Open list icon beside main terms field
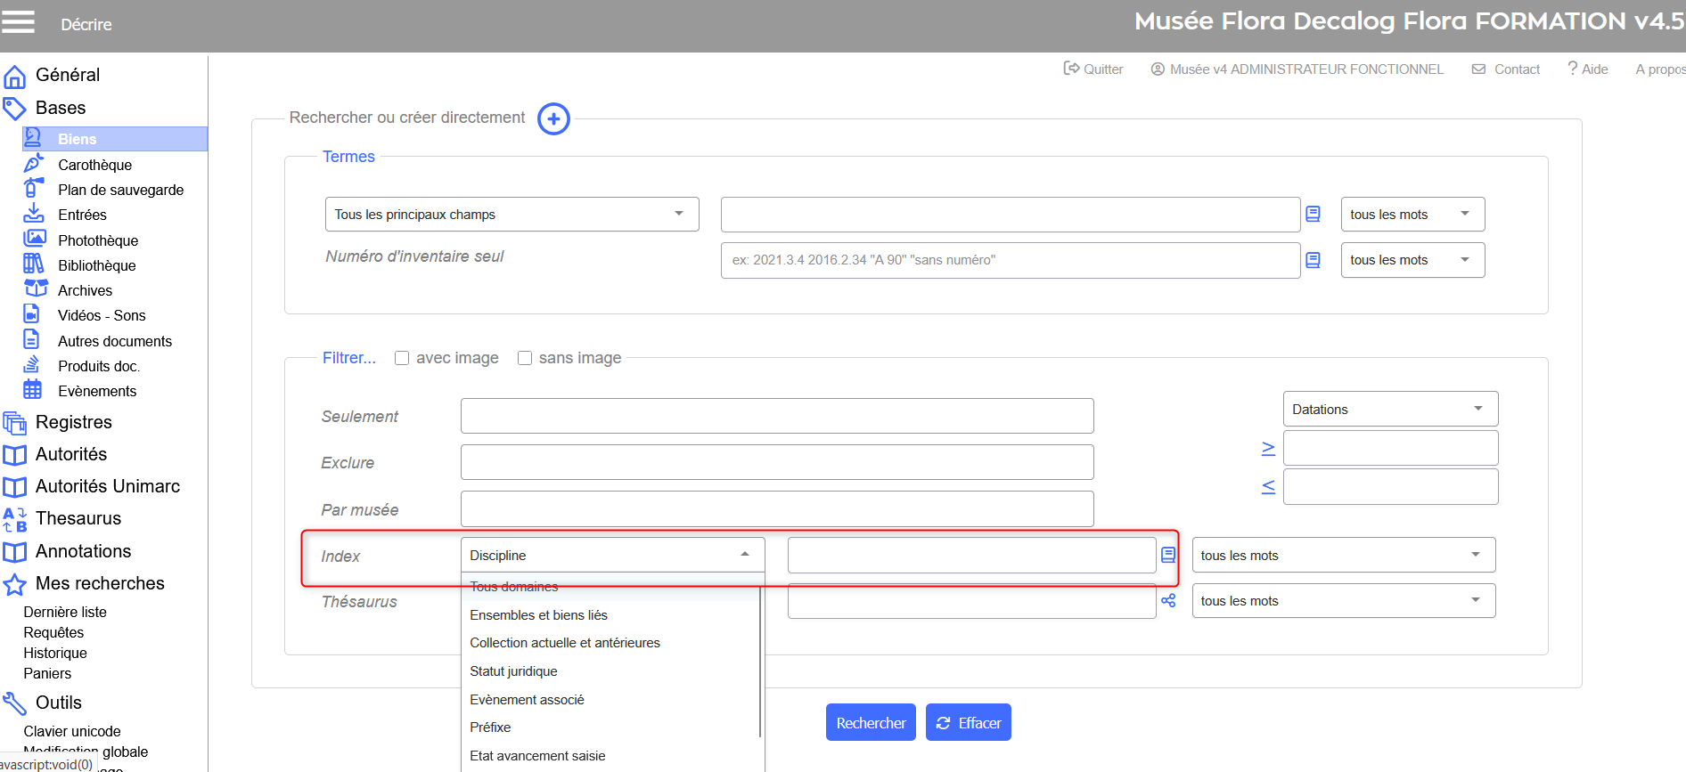The image size is (1686, 772). pos(1313,214)
